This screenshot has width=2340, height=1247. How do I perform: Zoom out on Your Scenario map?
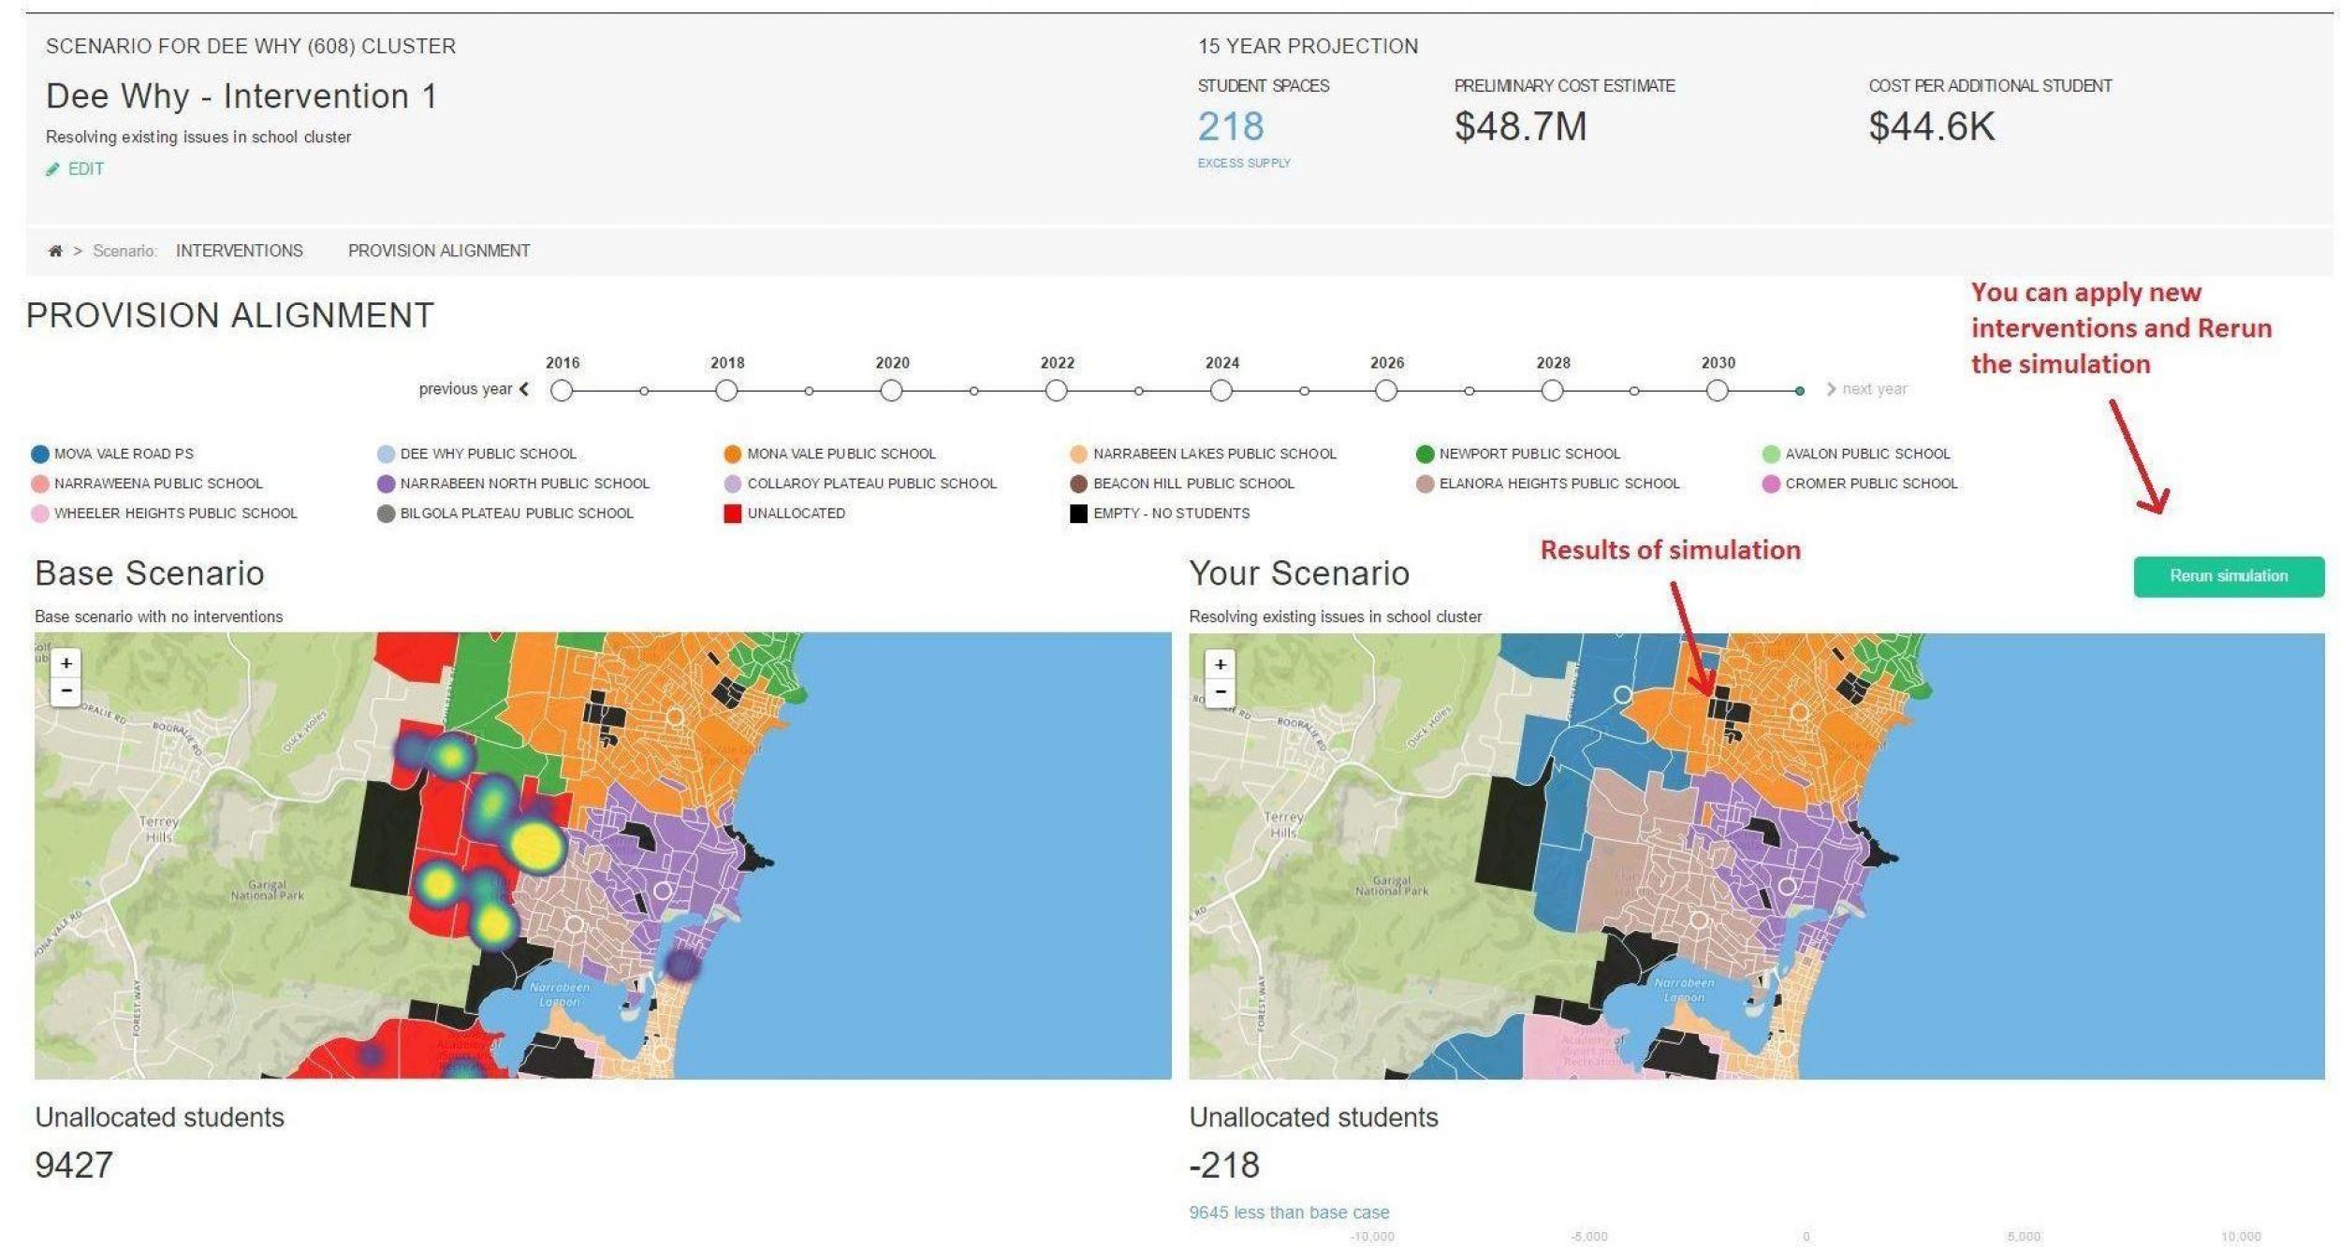1220,693
